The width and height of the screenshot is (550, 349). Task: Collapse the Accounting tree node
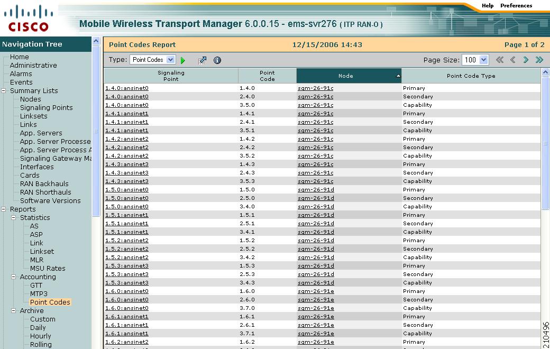pos(14,277)
